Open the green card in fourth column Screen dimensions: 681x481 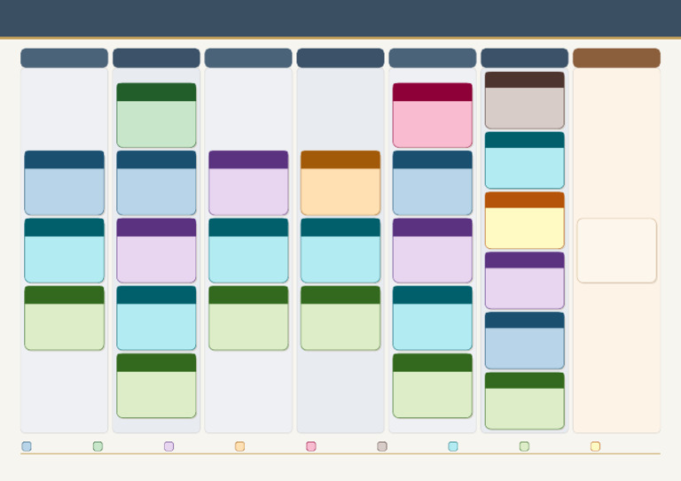point(340,318)
